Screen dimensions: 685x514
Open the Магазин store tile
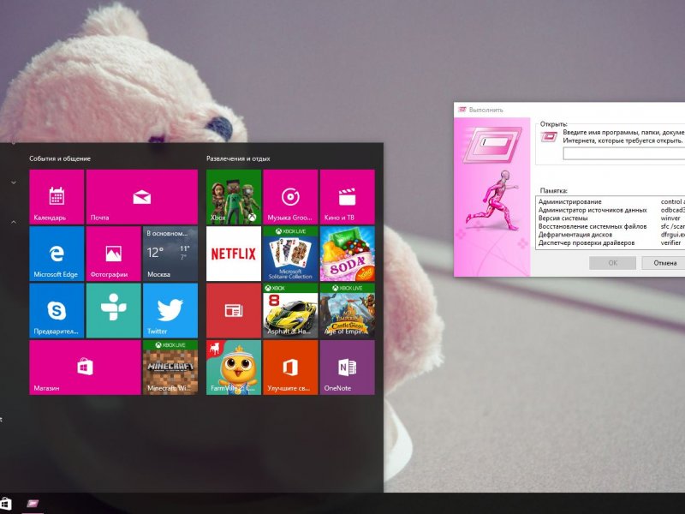click(85, 368)
